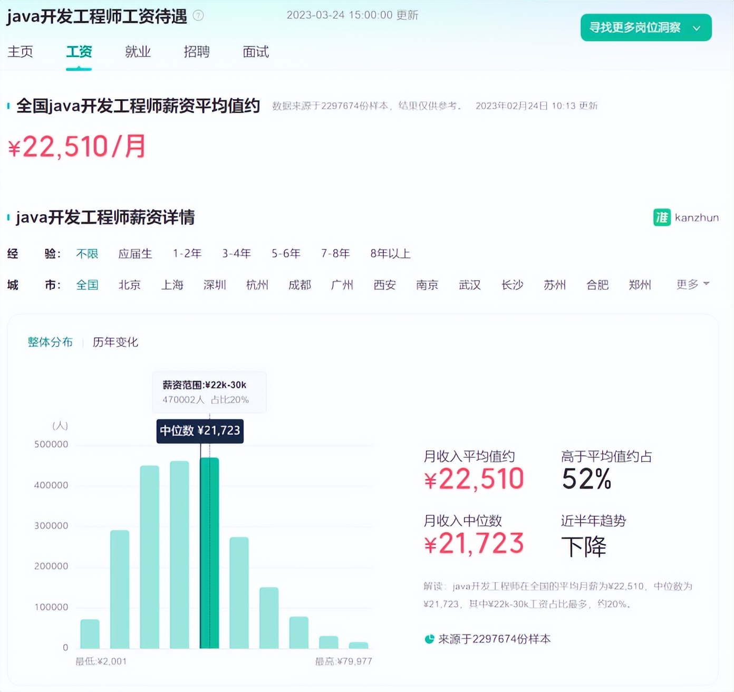
Task: Open the 寻找更多岗位洞察 dropdown
Action: coord(645,27)
